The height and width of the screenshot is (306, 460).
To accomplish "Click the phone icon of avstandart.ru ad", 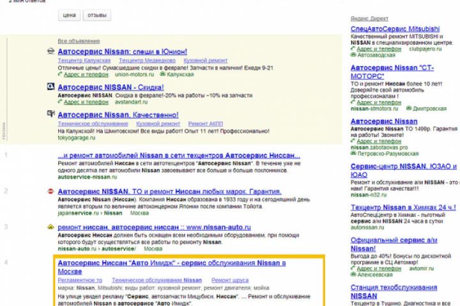I will pyautogui.click(x=60, y=101).
